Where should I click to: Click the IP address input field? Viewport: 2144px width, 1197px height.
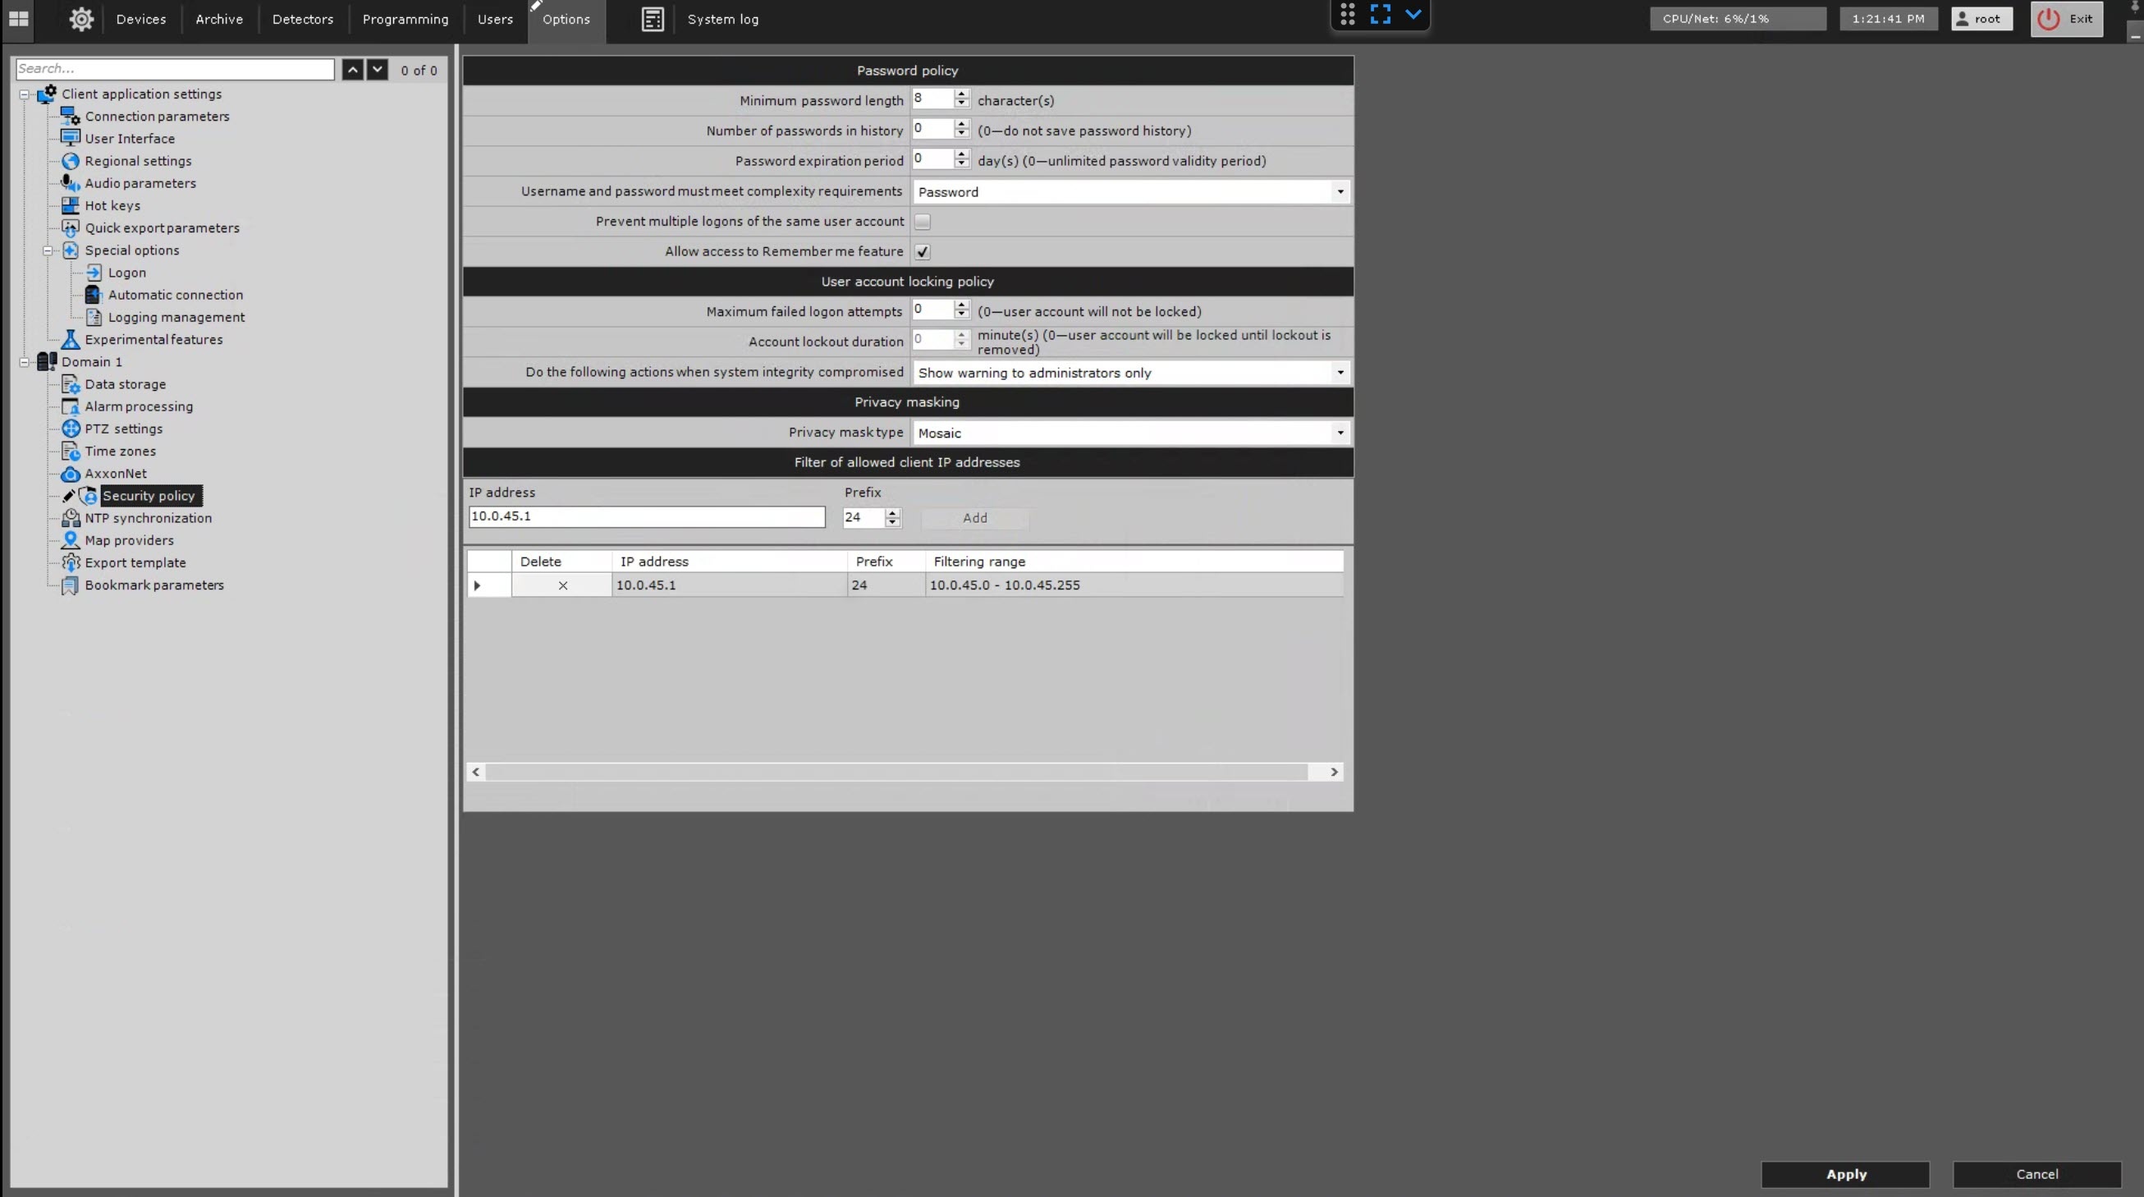(646, 517)
